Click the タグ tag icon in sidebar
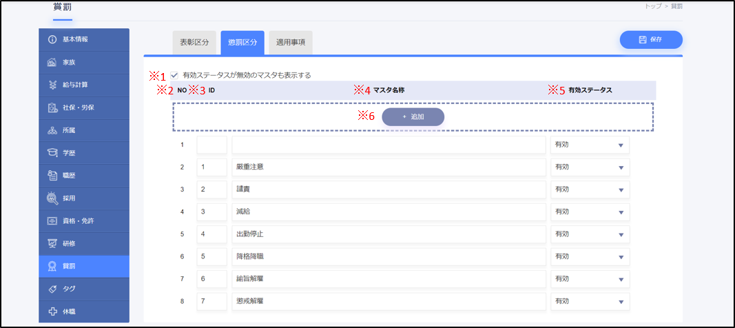 tap(52, 289)
